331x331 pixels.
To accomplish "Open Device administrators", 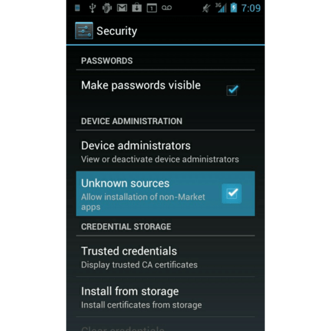I will tap(165, 151).
